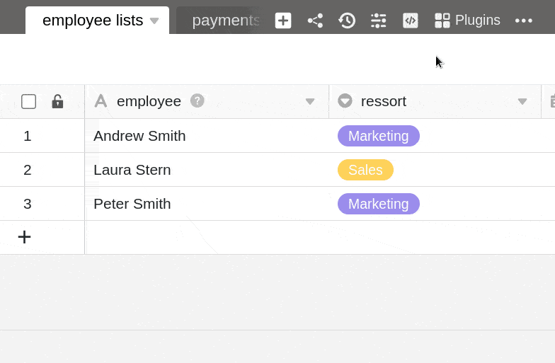
Task: Open the version history clock icon
Action: [347, 21]
